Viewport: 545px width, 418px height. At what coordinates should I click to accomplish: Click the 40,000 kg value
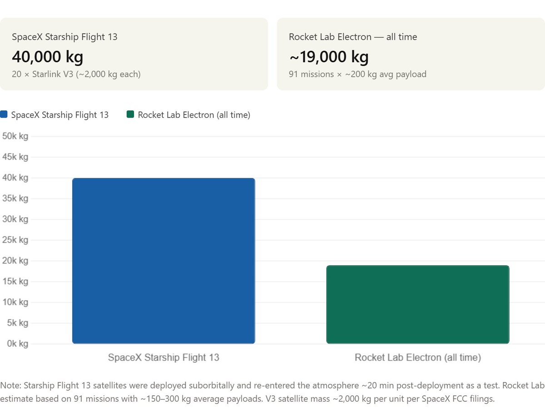[48, 57]
